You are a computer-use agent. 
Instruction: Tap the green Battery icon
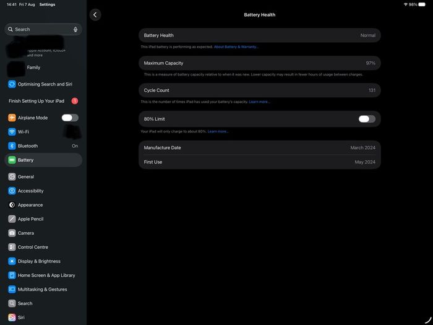[12, 160]
